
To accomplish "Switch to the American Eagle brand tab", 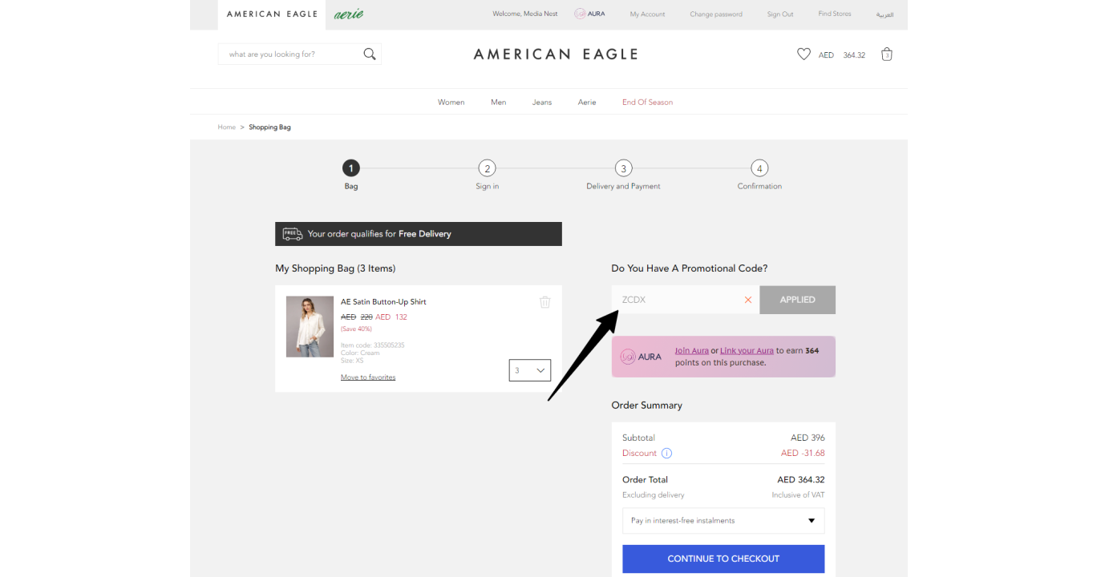I will 272,14.
